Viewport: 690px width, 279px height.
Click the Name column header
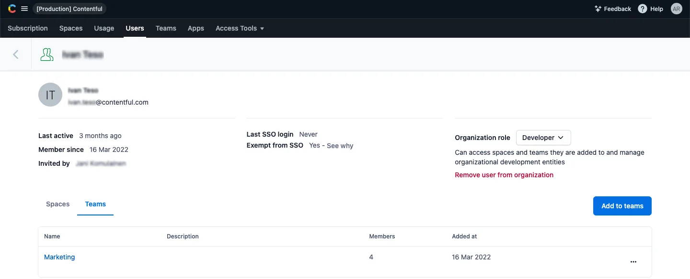[x=52, y=236]
